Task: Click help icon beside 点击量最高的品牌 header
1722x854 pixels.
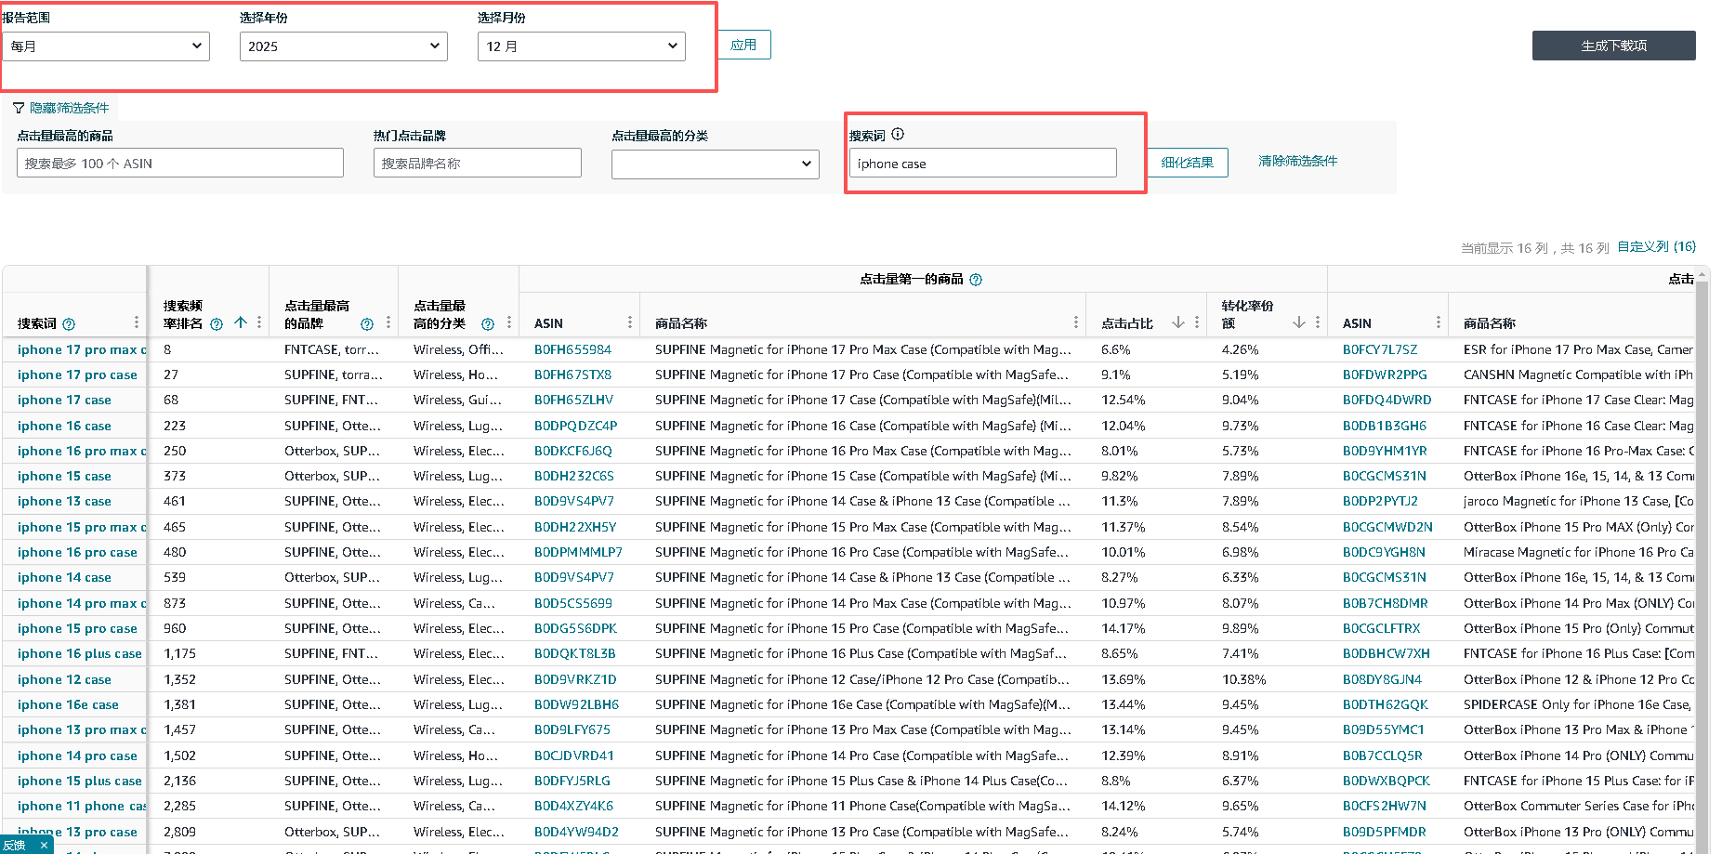Action: [x=366, y=324]
